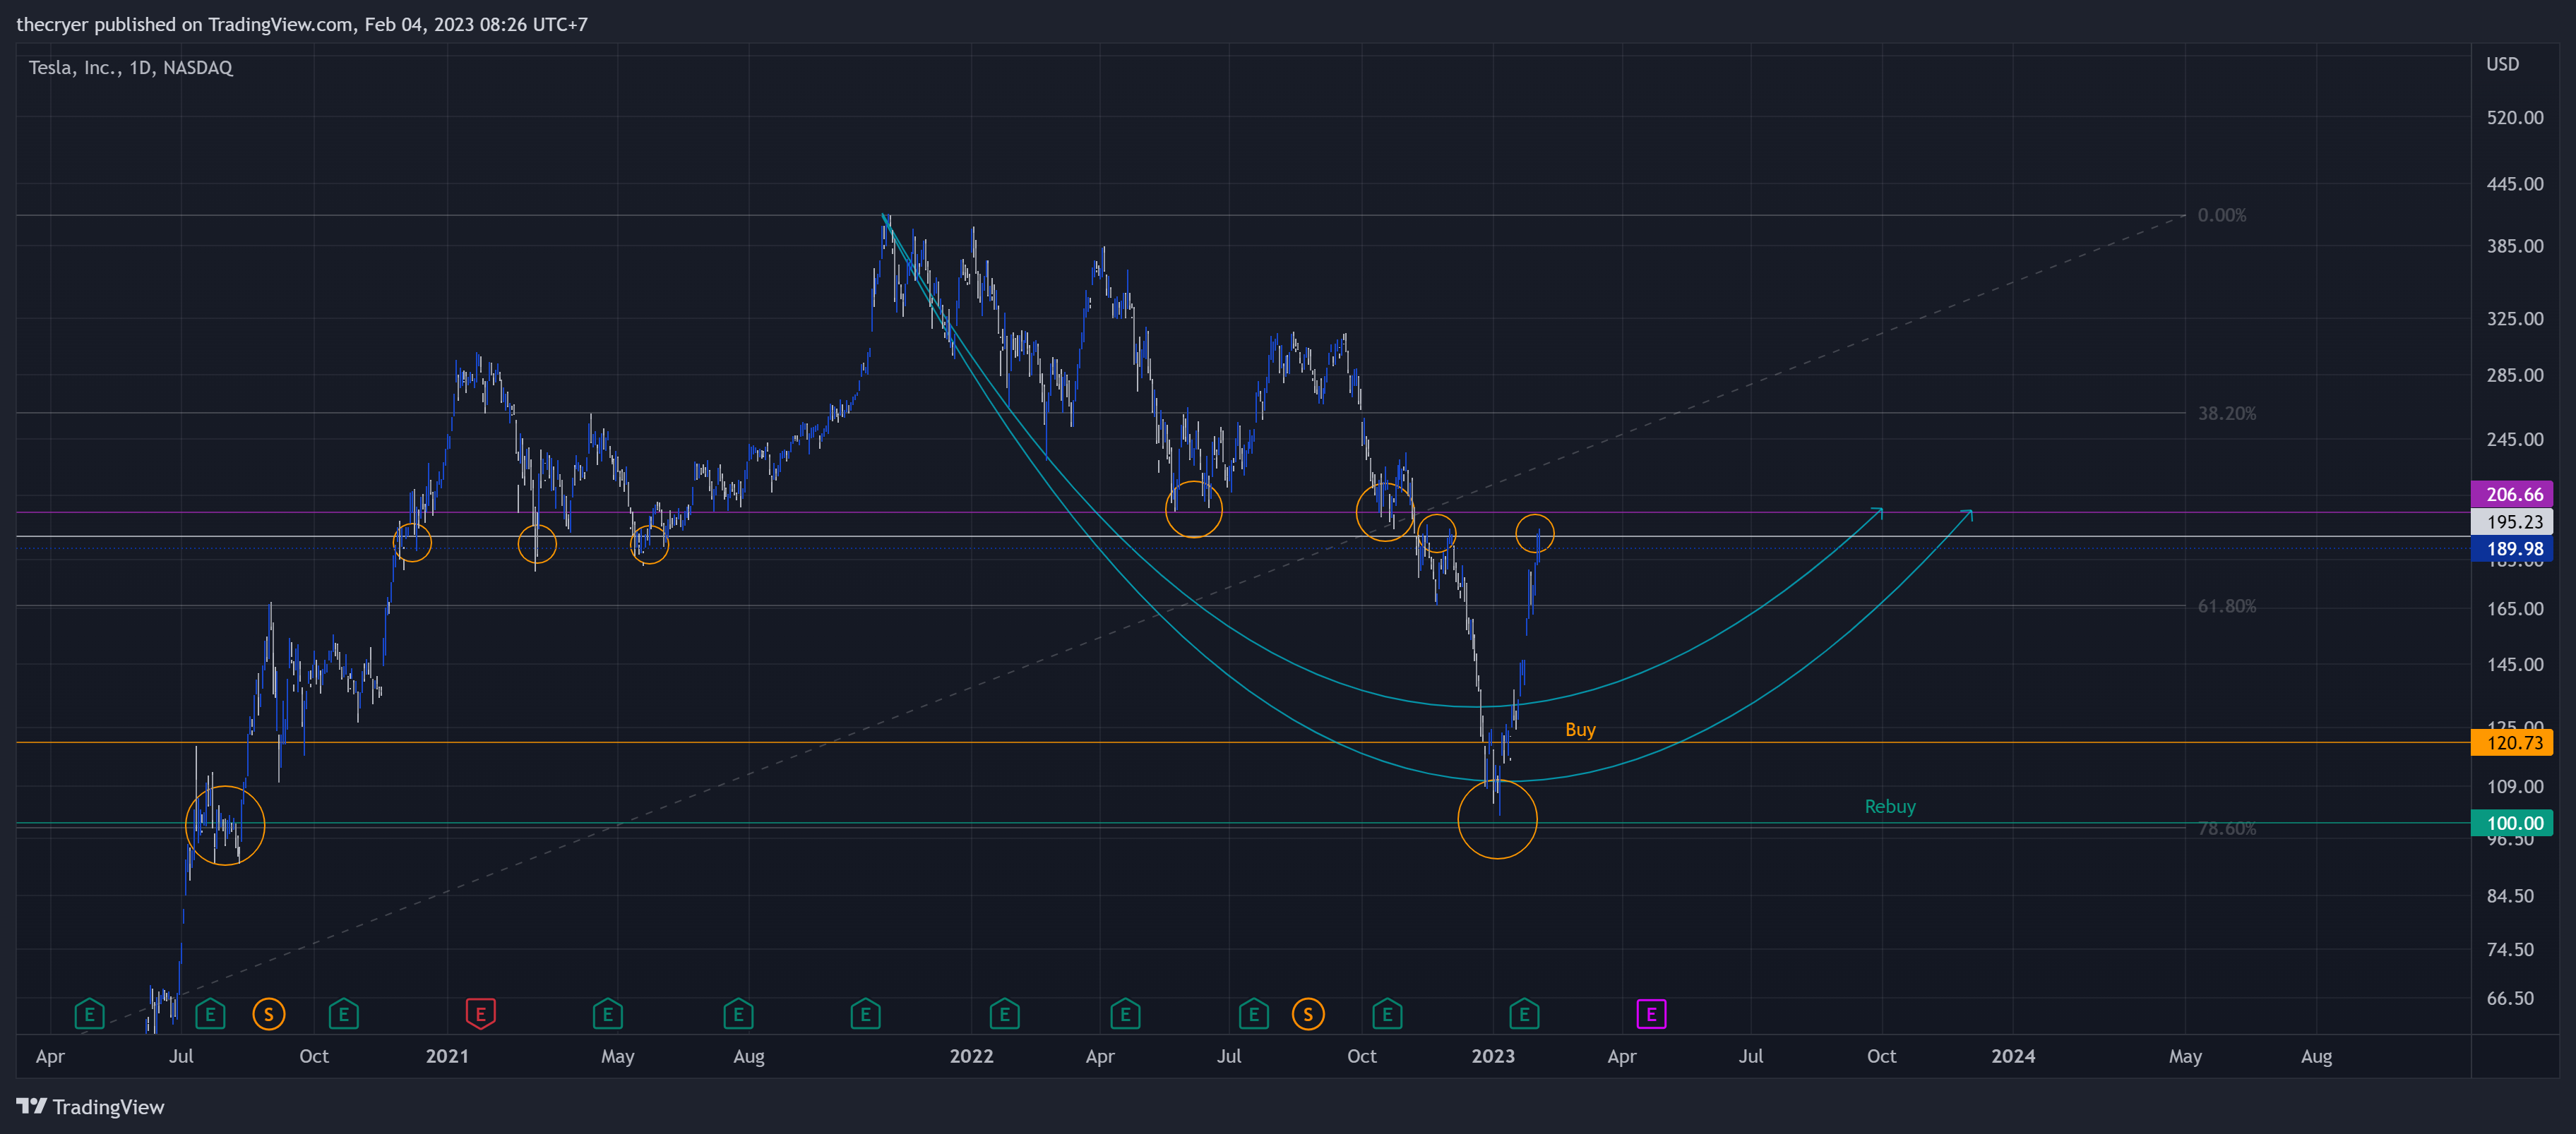2576x1134 pixels.
Task: Select the earnings marker above May 2021 label
Action: (607, 1014)
